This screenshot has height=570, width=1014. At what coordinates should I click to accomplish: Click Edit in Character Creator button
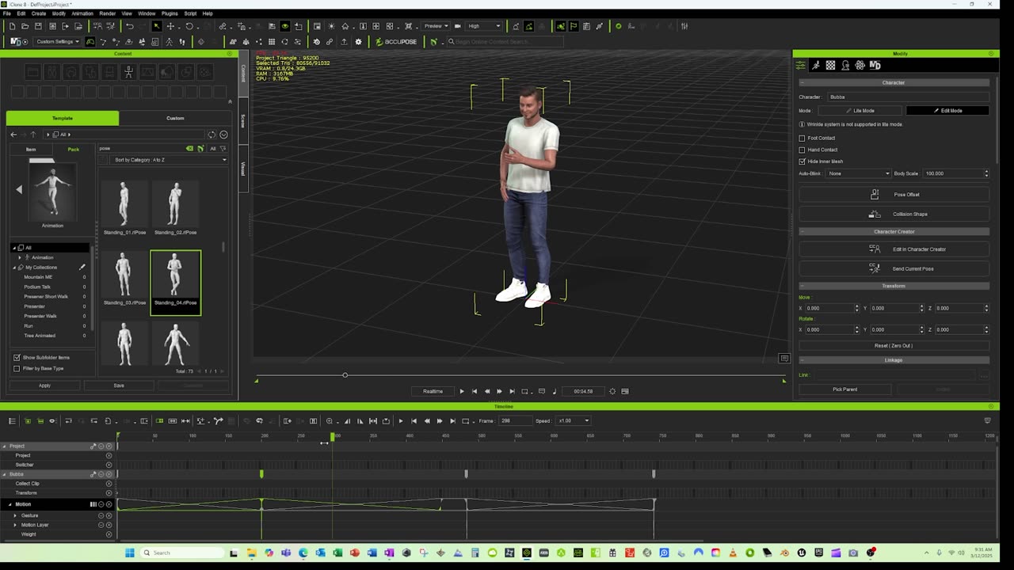(x=894, y=249)
